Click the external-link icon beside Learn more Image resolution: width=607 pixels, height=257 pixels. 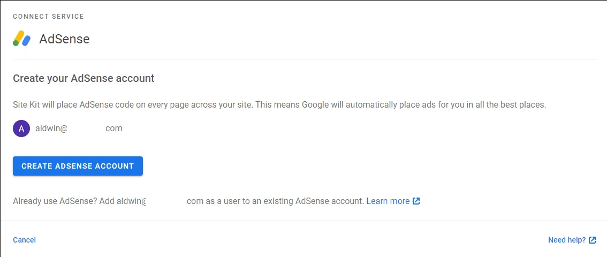click(x=416, y=201)
